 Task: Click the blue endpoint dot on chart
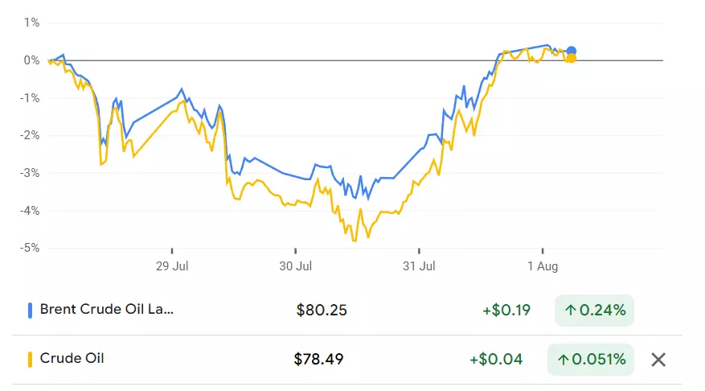point(572,51)
